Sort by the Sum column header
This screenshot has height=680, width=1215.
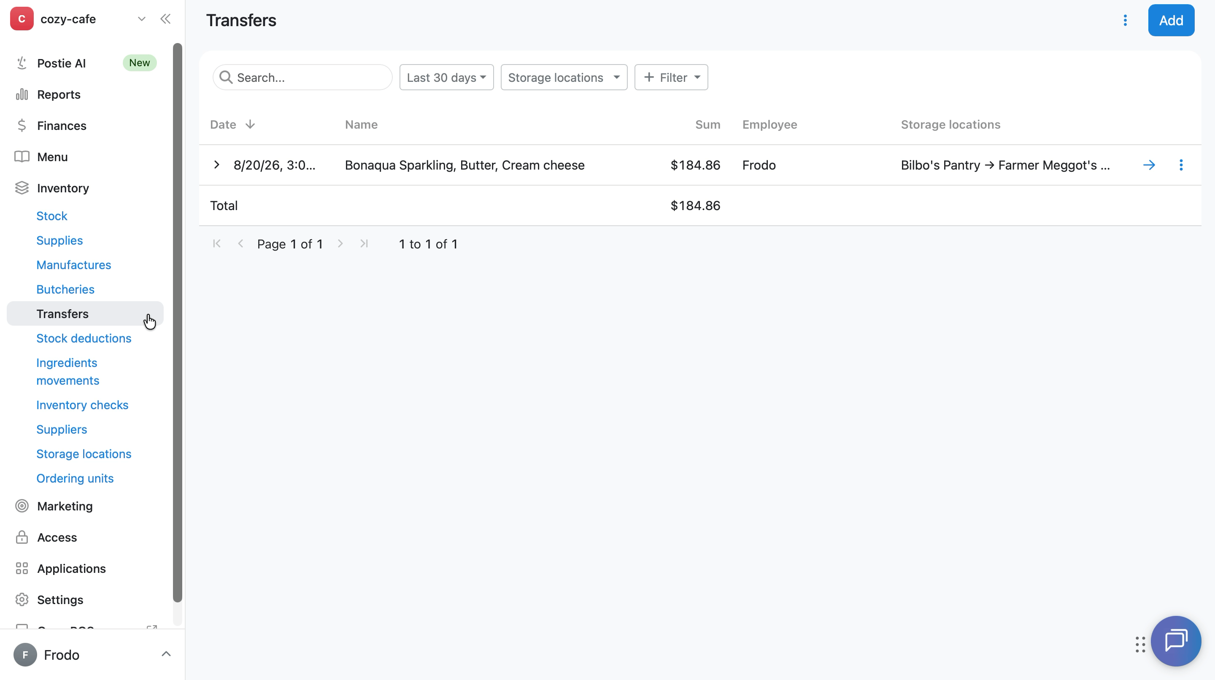(707, 124)
